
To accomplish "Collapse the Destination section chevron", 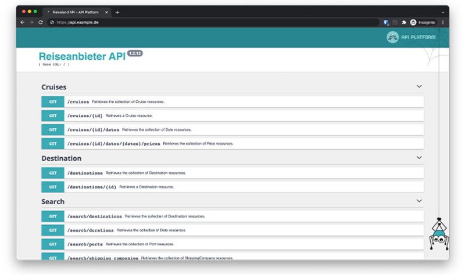I will (419, 158).
